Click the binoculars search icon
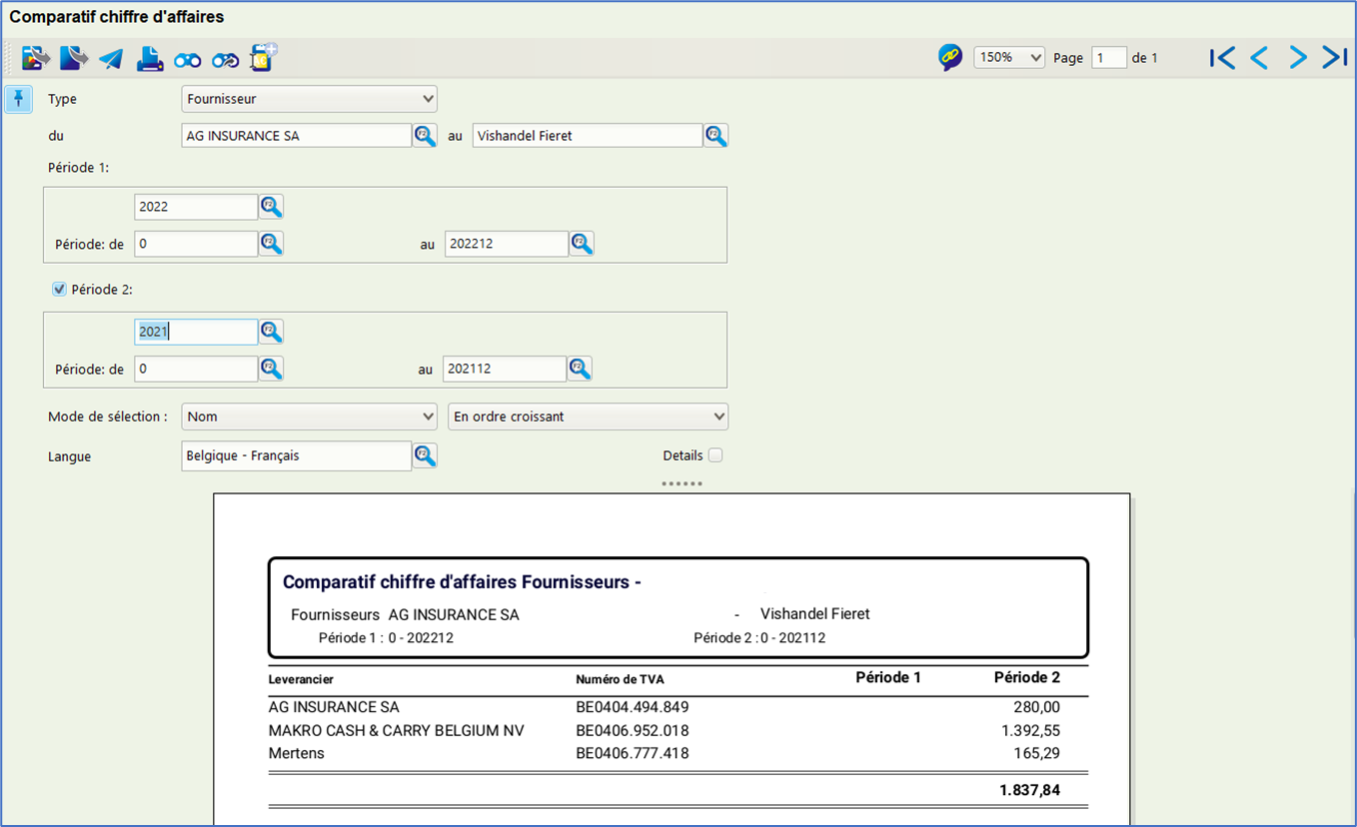The height and width of the screenshot is (827, 1357). pyautogui.click(x=188, y=60)
